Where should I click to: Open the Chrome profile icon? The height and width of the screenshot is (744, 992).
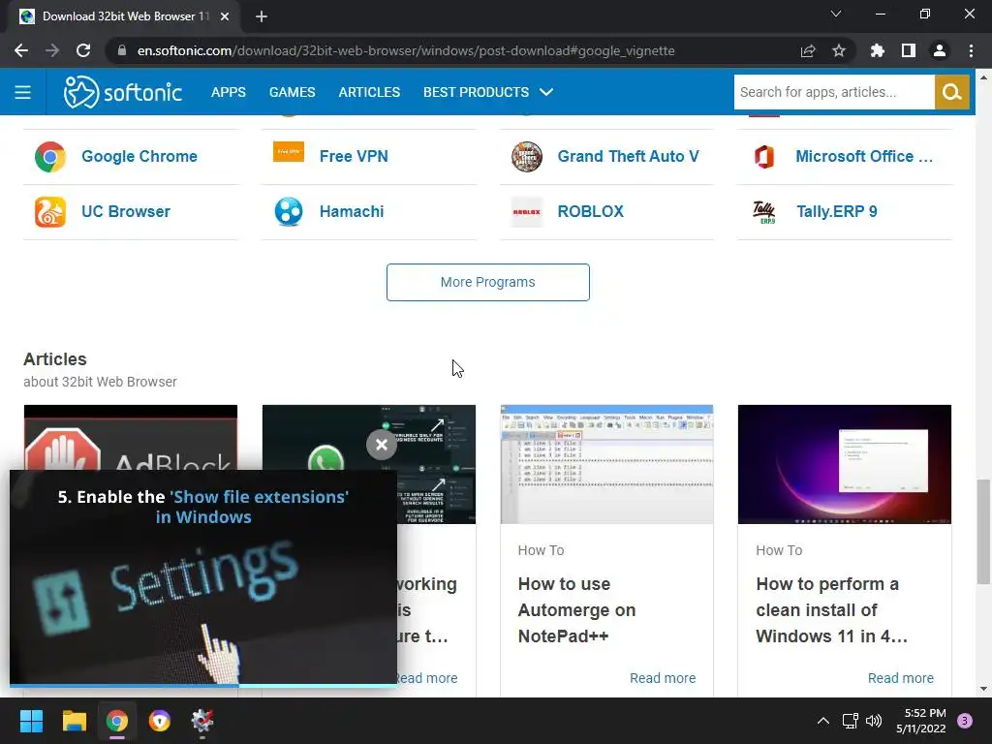point(940,50)
